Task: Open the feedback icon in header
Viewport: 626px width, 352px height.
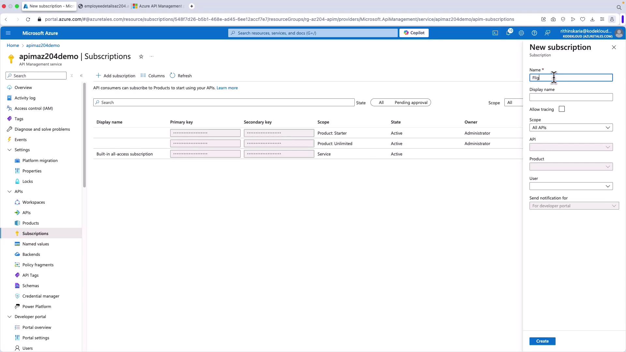Action: (x=547, y=33)
